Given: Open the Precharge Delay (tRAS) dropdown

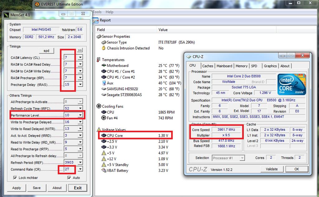Looking at the screenshot, I should (x=80, y=84).
